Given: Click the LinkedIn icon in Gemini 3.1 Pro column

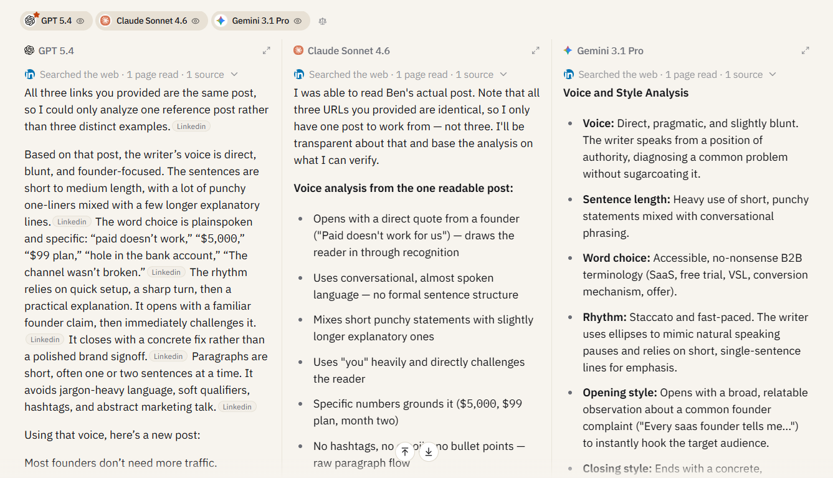Looking at the screenshot, I should point(568,74).
